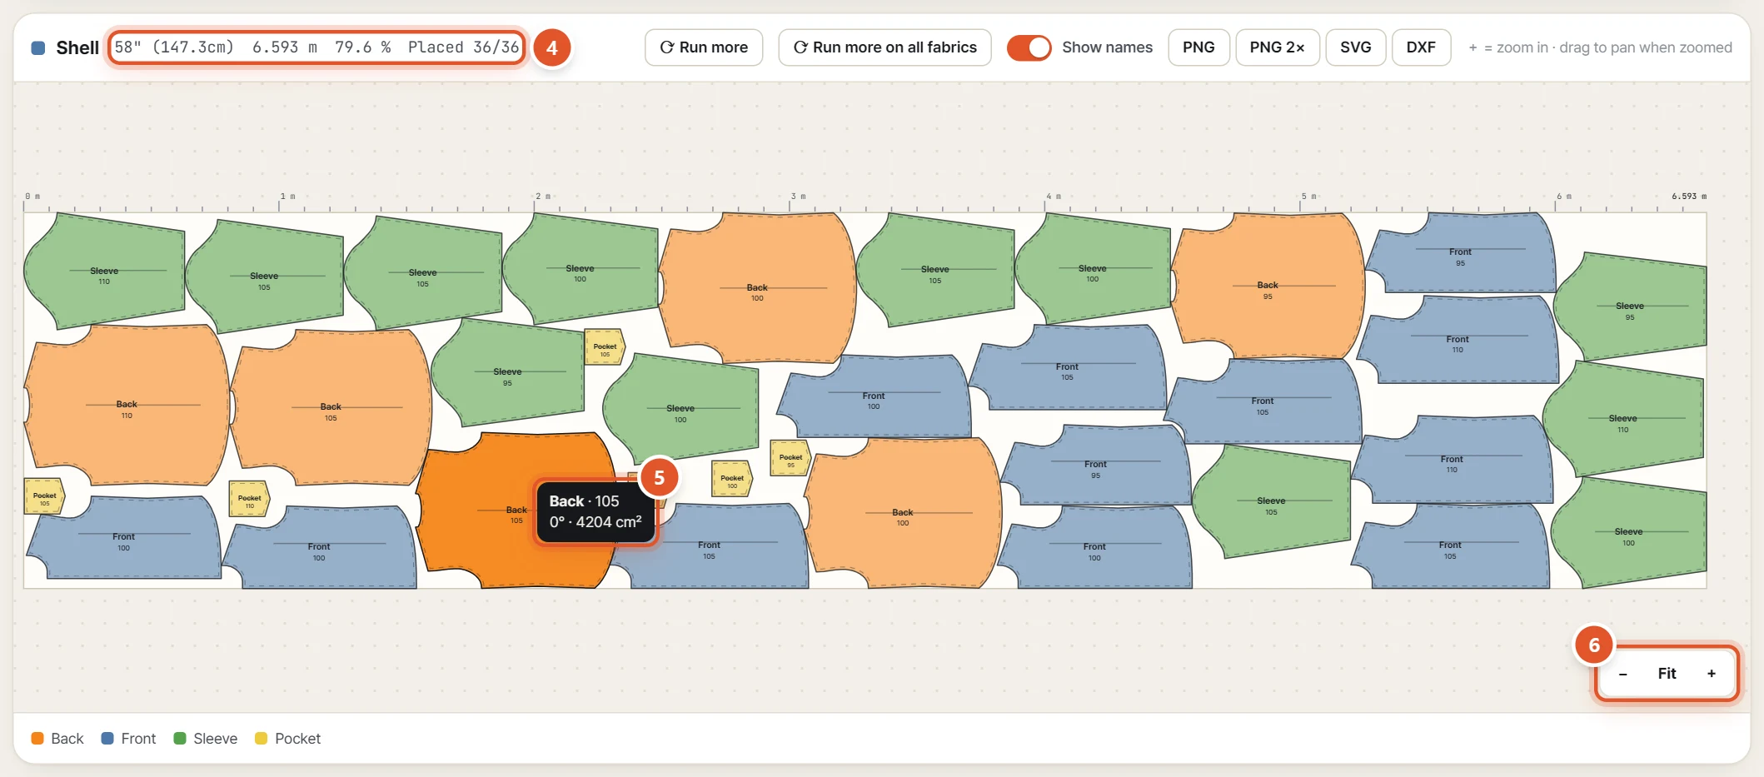Export marker as SVG
1764x777 pixels.
1355,47
